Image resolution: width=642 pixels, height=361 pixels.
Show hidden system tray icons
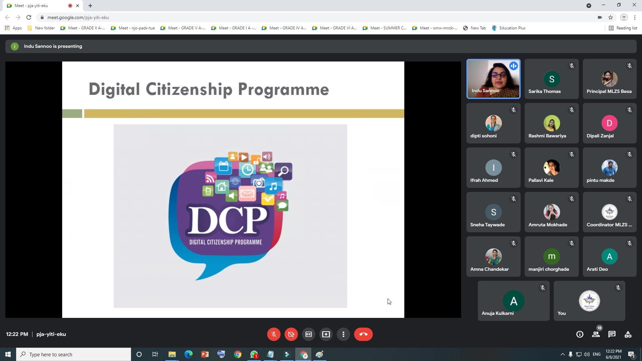tap(562, 354)
